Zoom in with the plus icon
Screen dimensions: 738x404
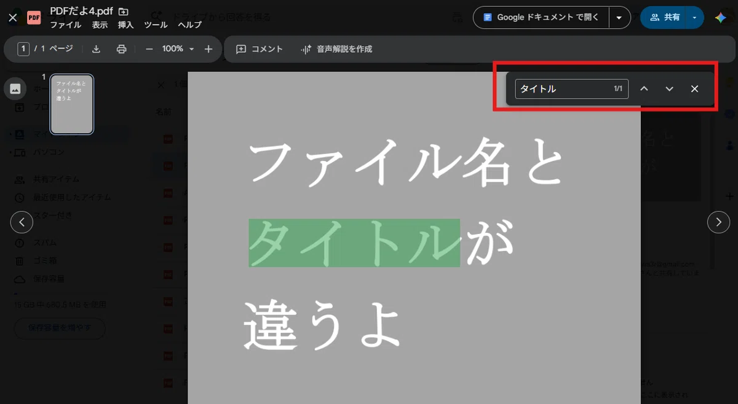point(208,49)
